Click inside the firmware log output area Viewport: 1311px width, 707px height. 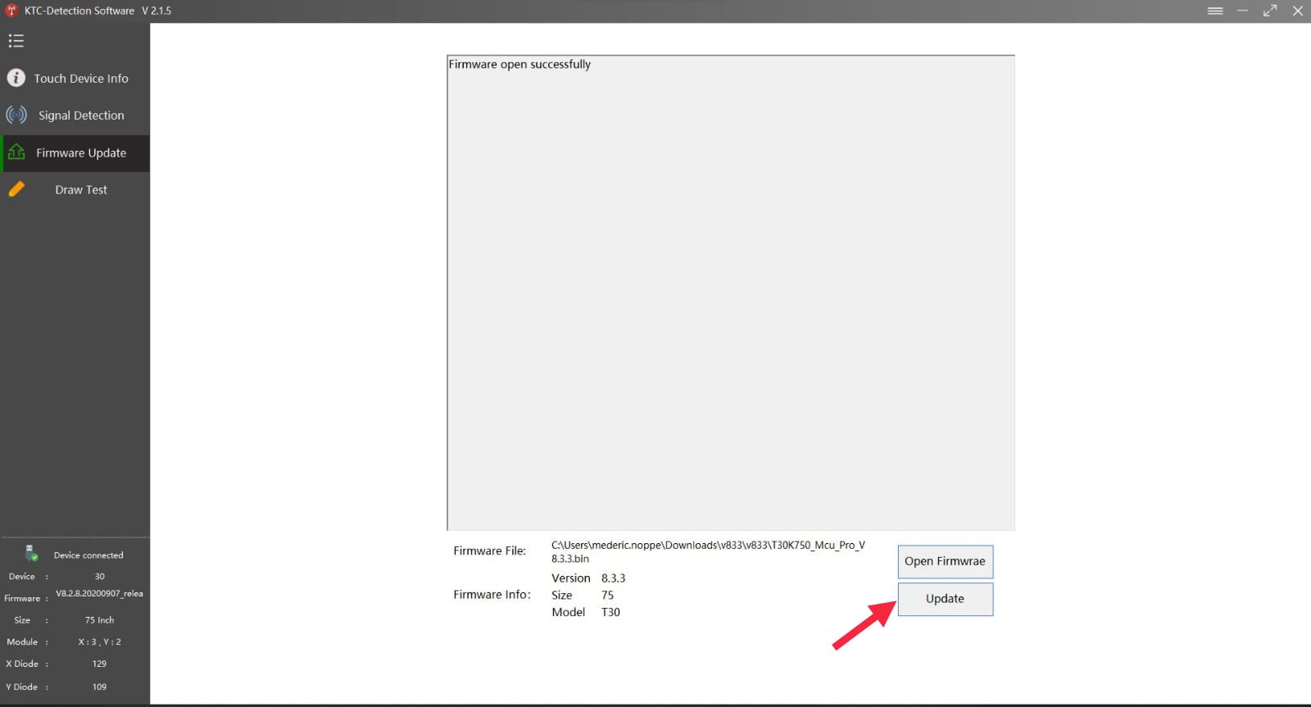[x=730, y=295]
